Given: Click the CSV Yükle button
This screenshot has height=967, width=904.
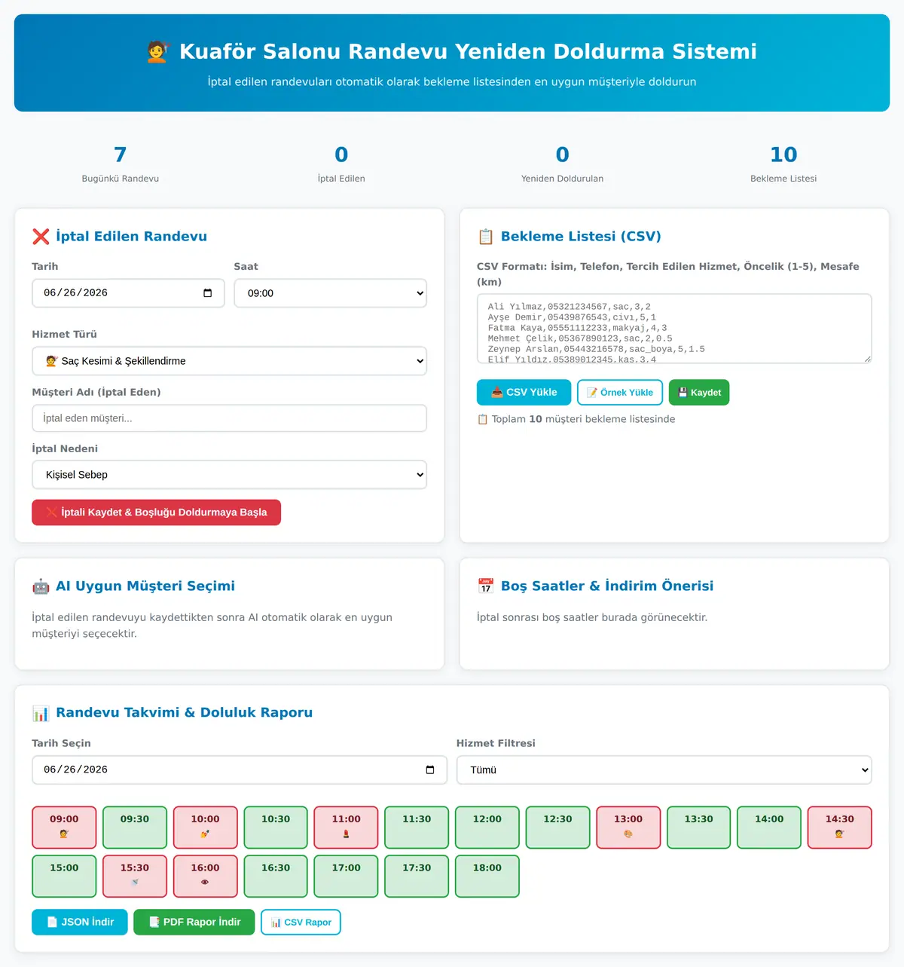Looking at the screenshot, I should click(524, 392).
